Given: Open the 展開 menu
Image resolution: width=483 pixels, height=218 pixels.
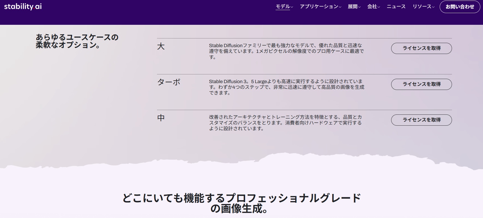Looking at the screenshot, I should pos(352,7).
